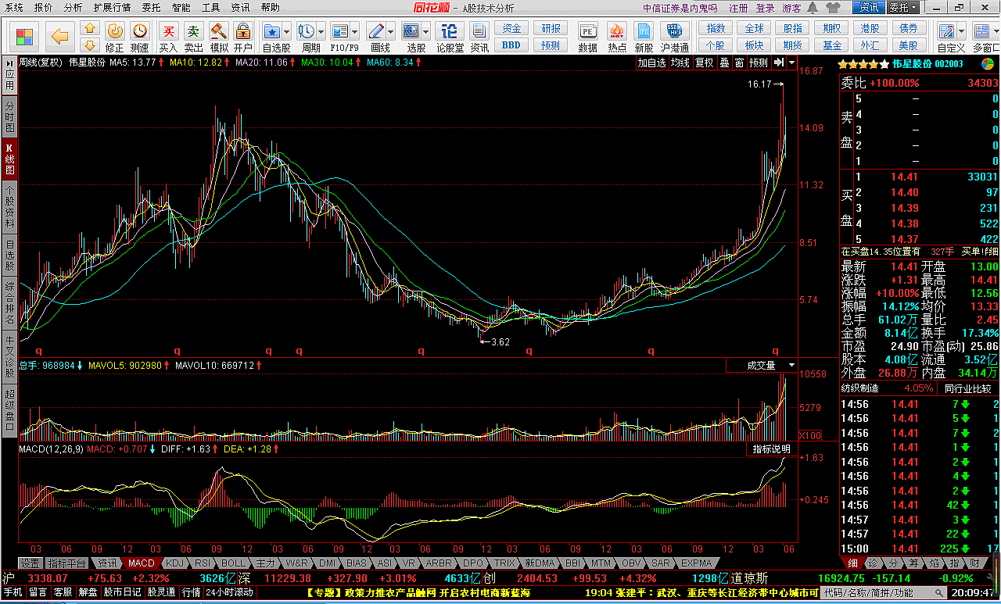The height and width of the screenshot is (604, 1001).
Task: Toggle 窗 window layout on the chart
Action: [738, 63]
